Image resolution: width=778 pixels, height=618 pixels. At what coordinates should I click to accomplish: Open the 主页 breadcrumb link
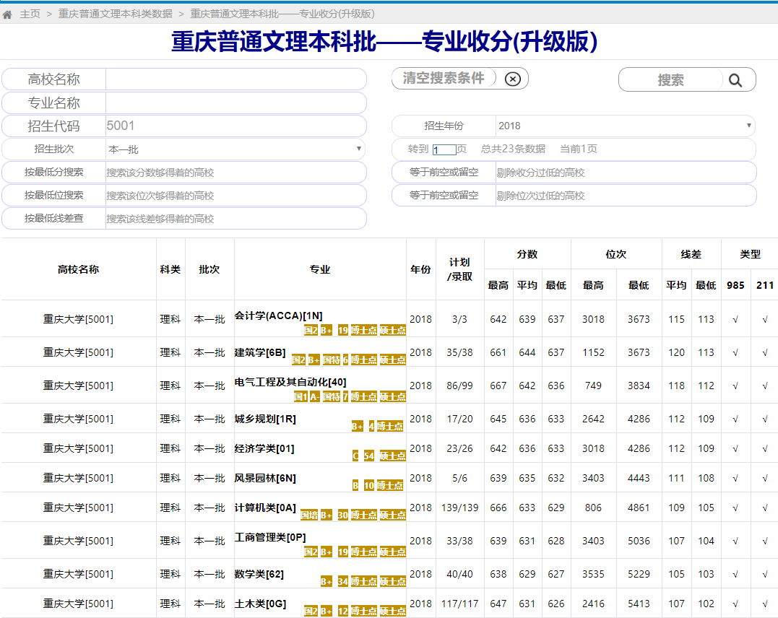click(30, 14)
